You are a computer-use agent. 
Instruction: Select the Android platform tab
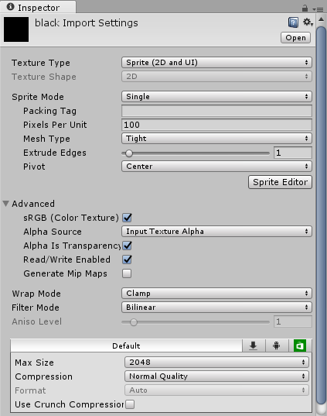(x=277, y=346)
